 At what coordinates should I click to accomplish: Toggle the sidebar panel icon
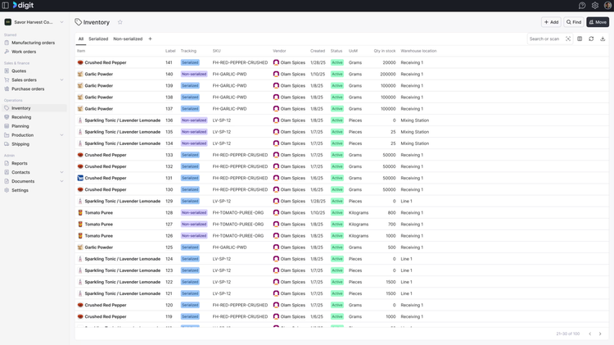pos(6,5)
